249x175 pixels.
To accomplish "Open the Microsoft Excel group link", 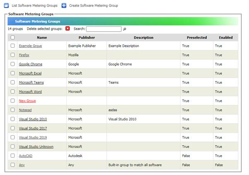I will coord(30,73).
